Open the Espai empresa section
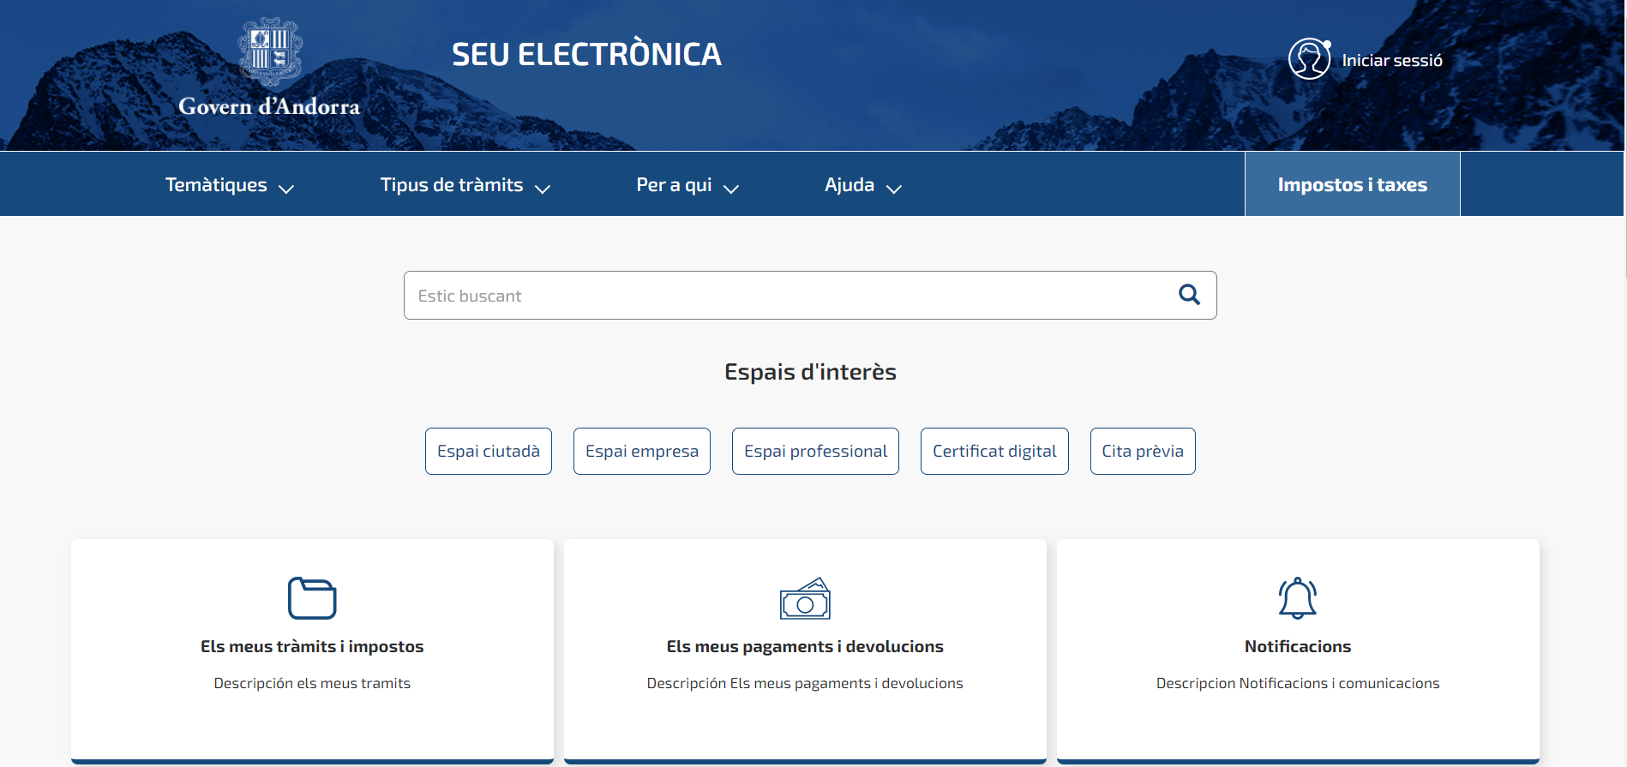1627x767 pixels. 641,451
